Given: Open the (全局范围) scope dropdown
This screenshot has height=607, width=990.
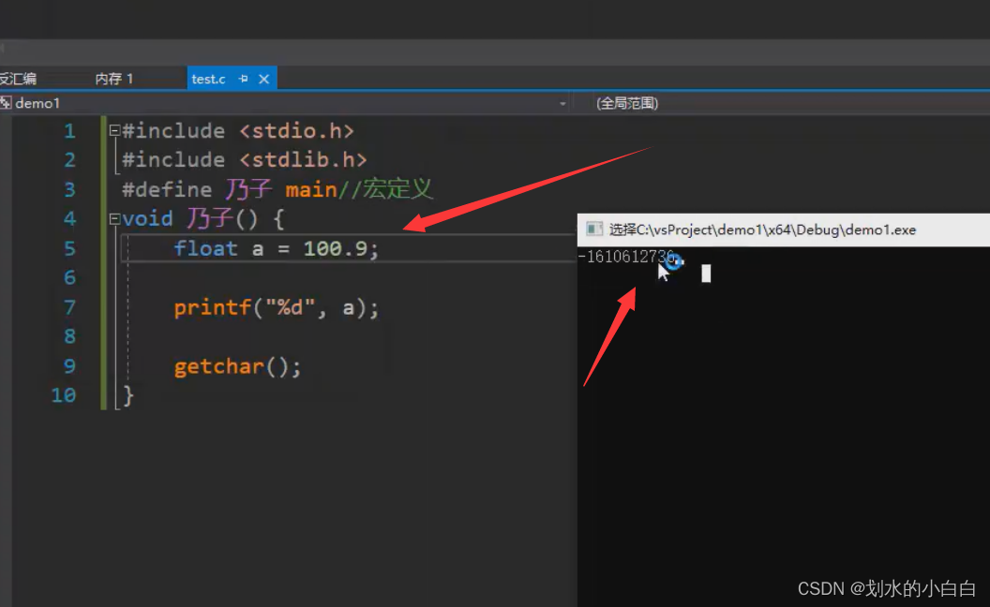Looking at the screenshot, I should (x=627, y=103).
